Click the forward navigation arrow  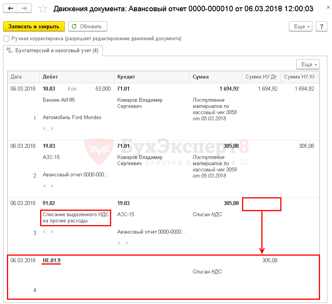(24, 9)
